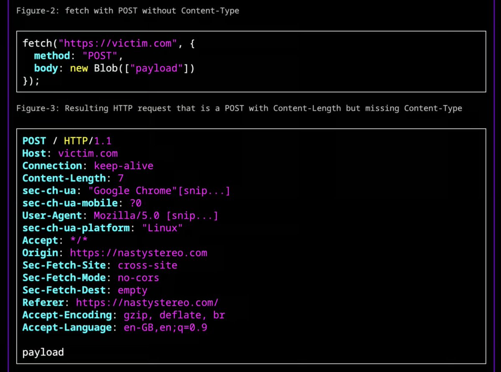Click the Accept-Language: en-GB,en;q=0.9 header
Screen dimensions: 501x372
[x=115, y=327]
